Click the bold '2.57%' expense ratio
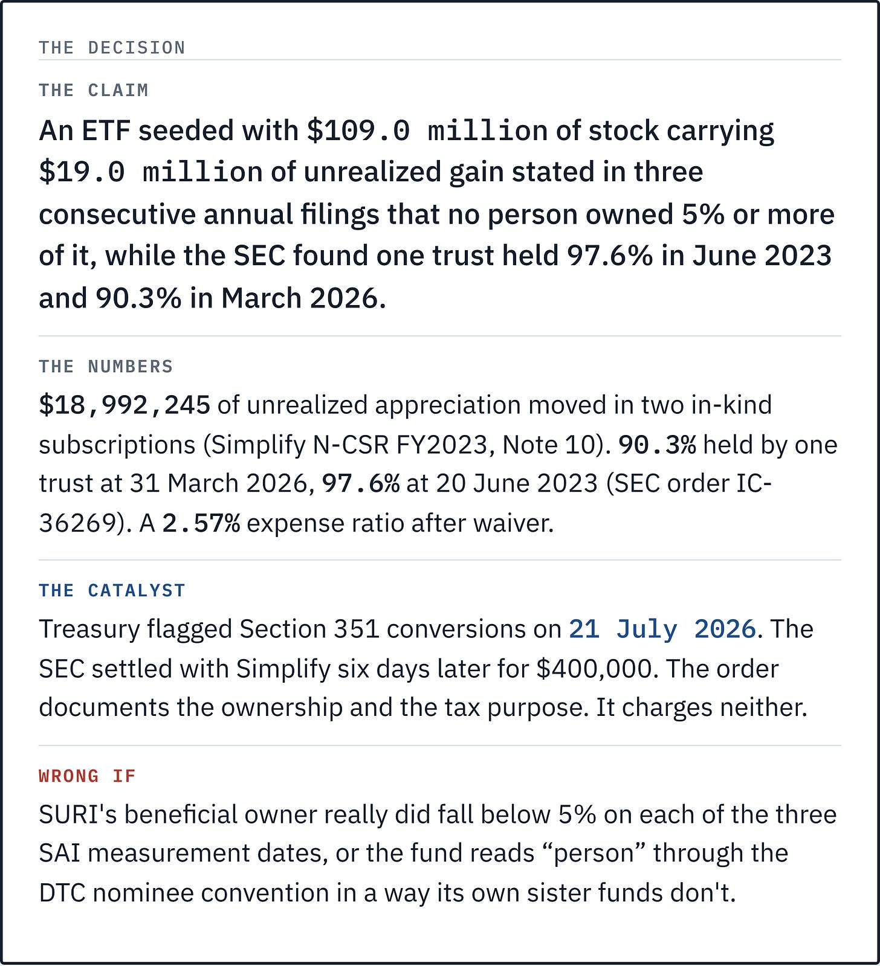The height and width of the screenshot is (966, 880). pyautogui.click(x=201, y=524)
